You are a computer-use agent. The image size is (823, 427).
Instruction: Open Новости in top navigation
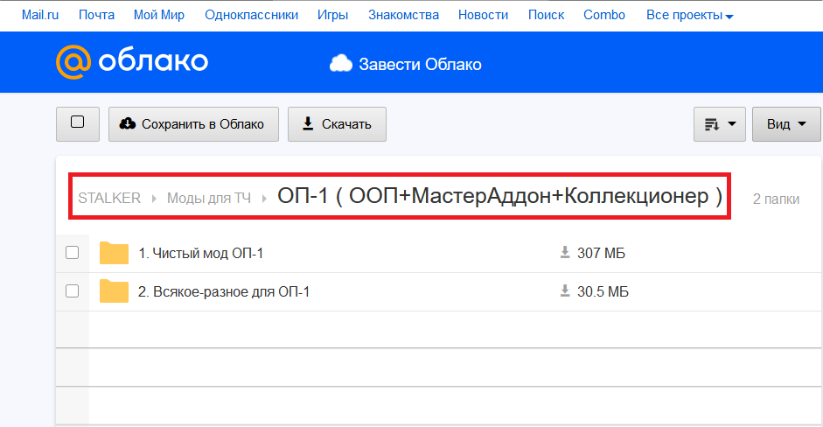click(x=484, y=15)
